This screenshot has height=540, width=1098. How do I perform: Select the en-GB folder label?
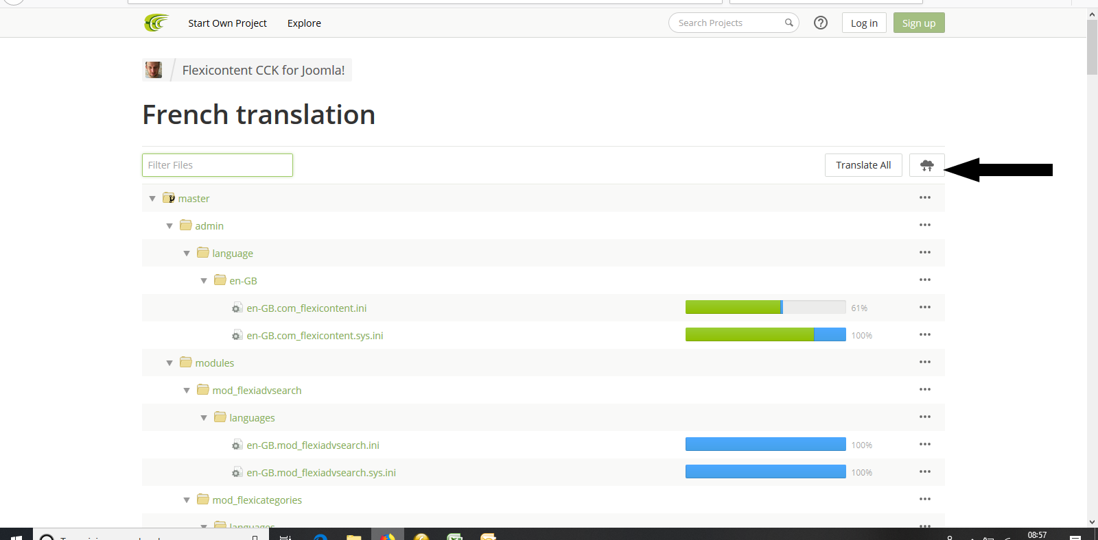pyautogui.click(x=243, y=281)
